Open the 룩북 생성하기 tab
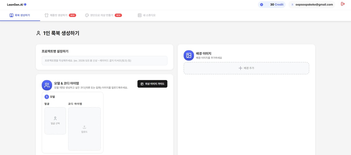The height and width of the screenshot is (155, 351). tap(20, 15)
